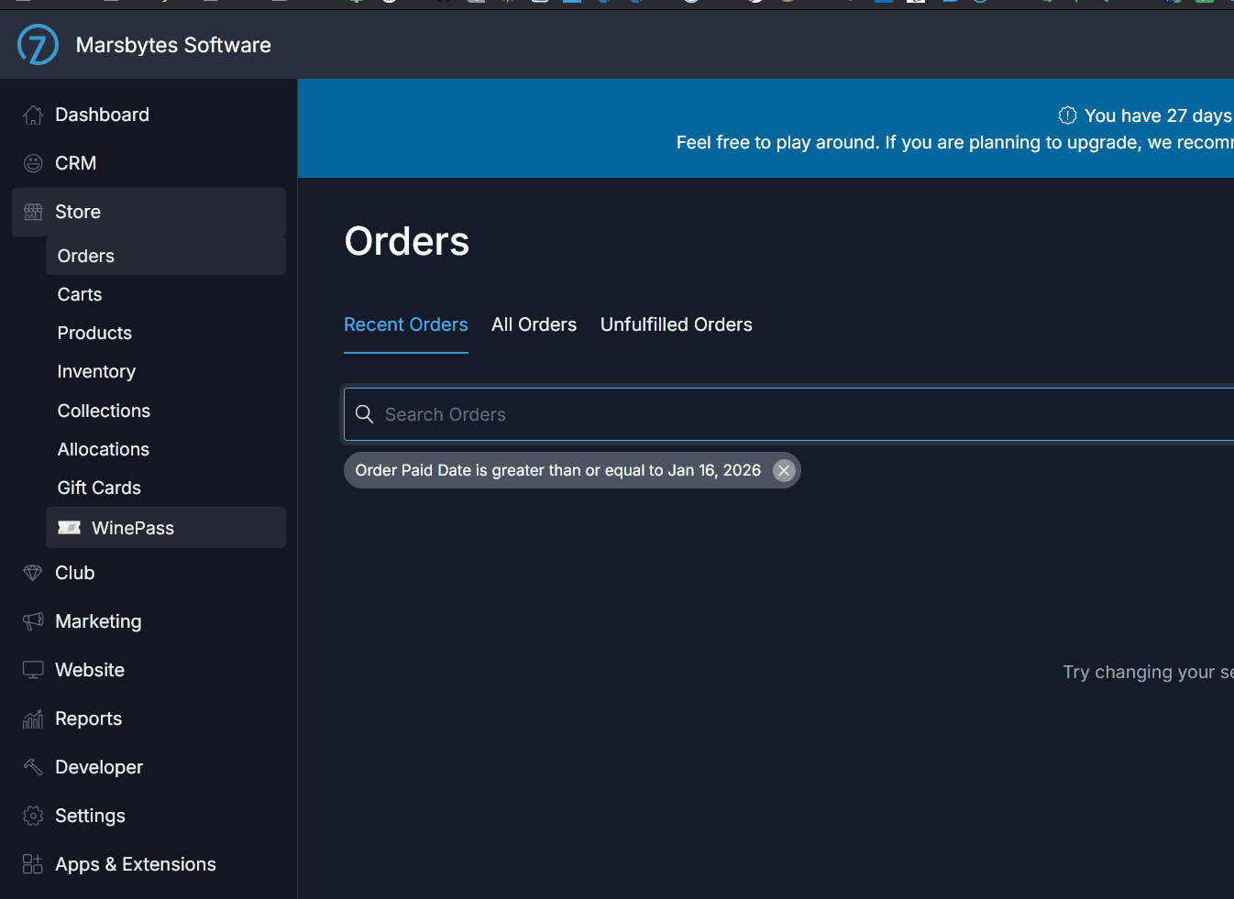The image size is (1234, 899).
Task: Click the Website monitor icon
Action: point(33,670)
